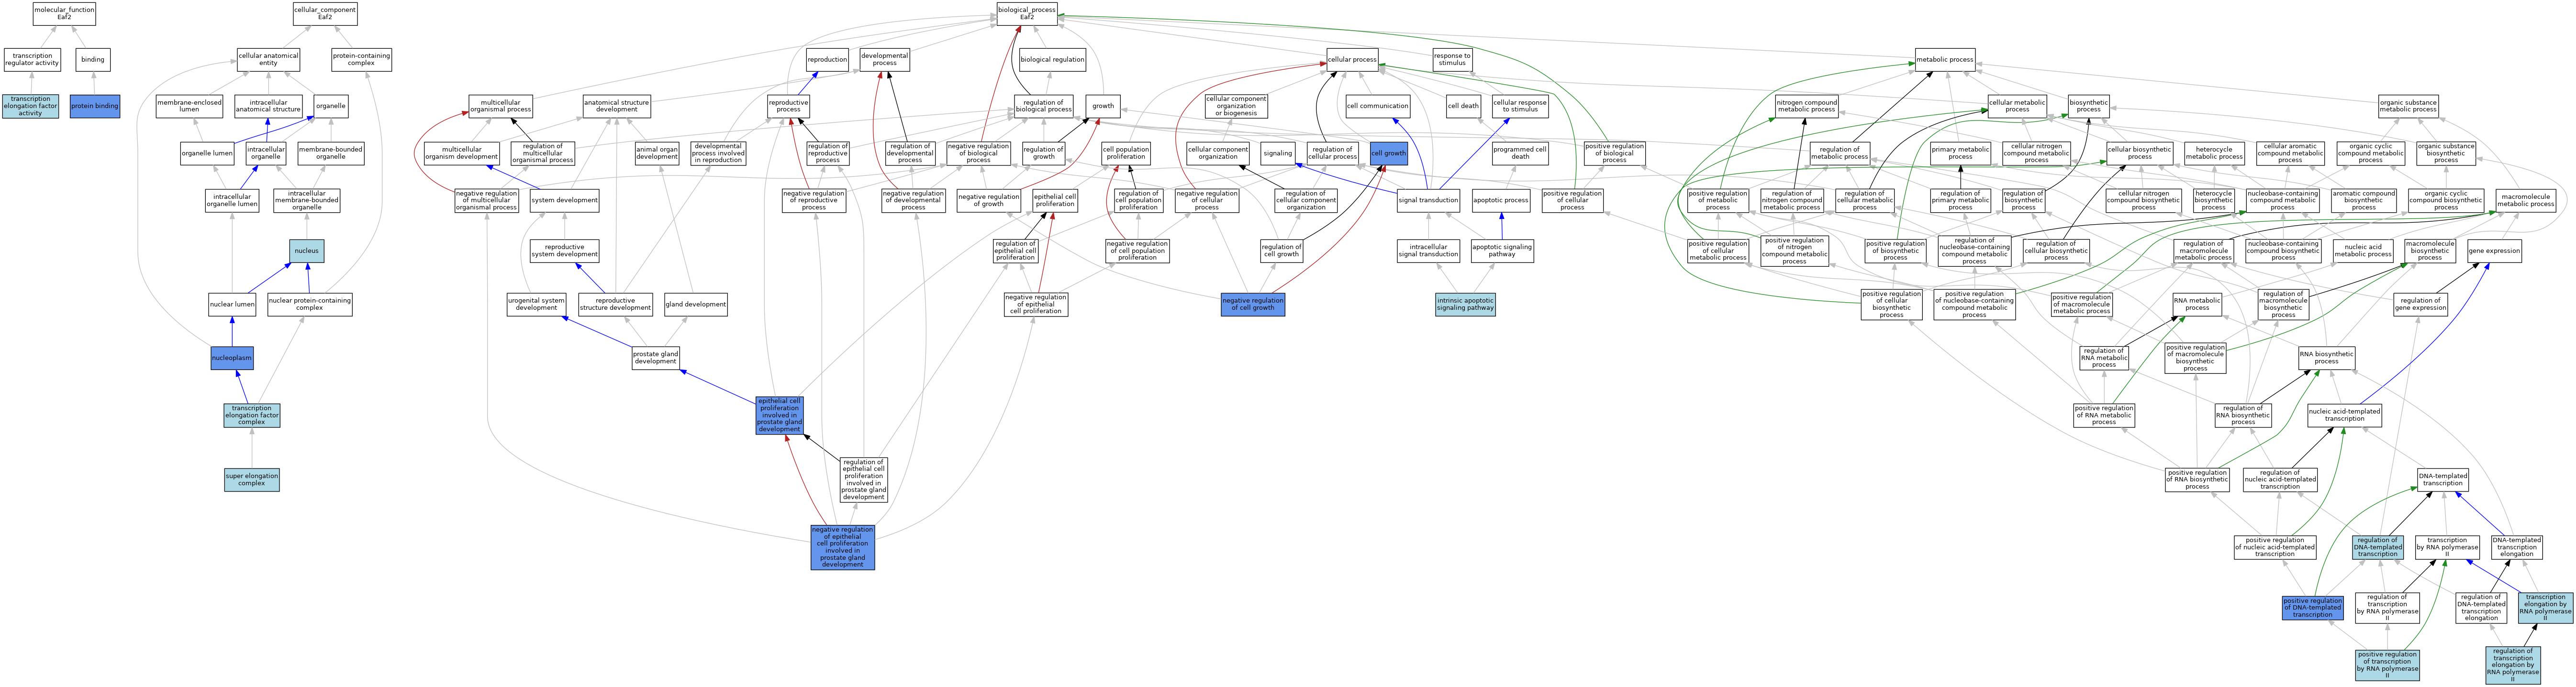The image size is (2576, 687).
Task: Click 'heterocycle metabolic process' node
Action: pyautogui.click(x=2214, y=154)
